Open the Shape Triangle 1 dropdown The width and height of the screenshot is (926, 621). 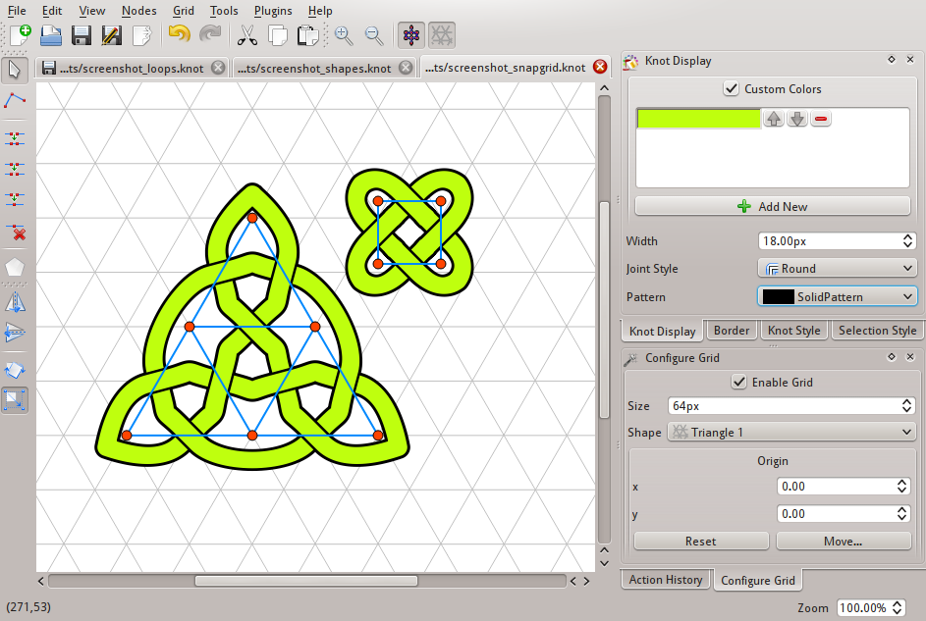coord(791,433)
